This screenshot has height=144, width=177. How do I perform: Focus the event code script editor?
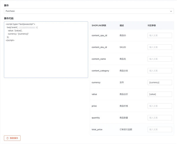tap(46, 58)
